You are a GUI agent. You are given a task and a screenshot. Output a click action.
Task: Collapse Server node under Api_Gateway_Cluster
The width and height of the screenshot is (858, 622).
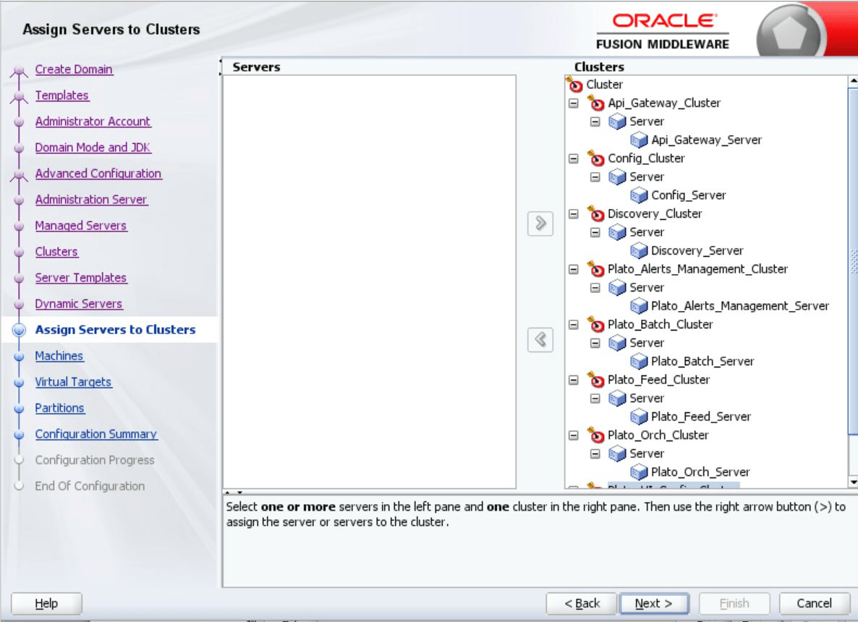coord(595,122)
